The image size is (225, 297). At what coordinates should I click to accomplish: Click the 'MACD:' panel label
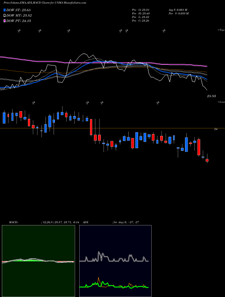(x=13, y=222)
